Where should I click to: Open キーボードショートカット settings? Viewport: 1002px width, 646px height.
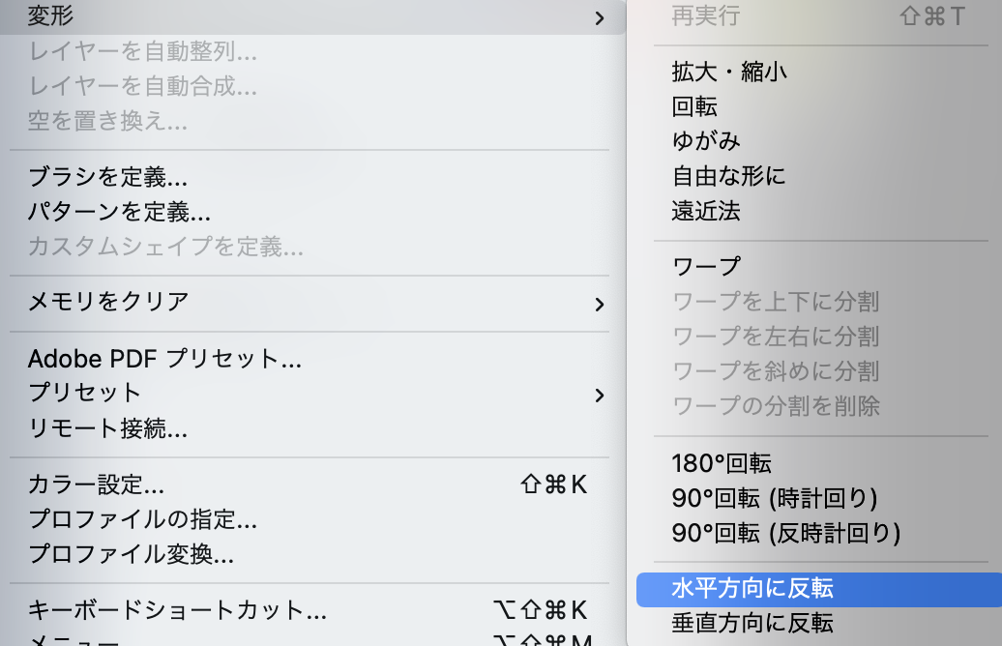[177, 610]
